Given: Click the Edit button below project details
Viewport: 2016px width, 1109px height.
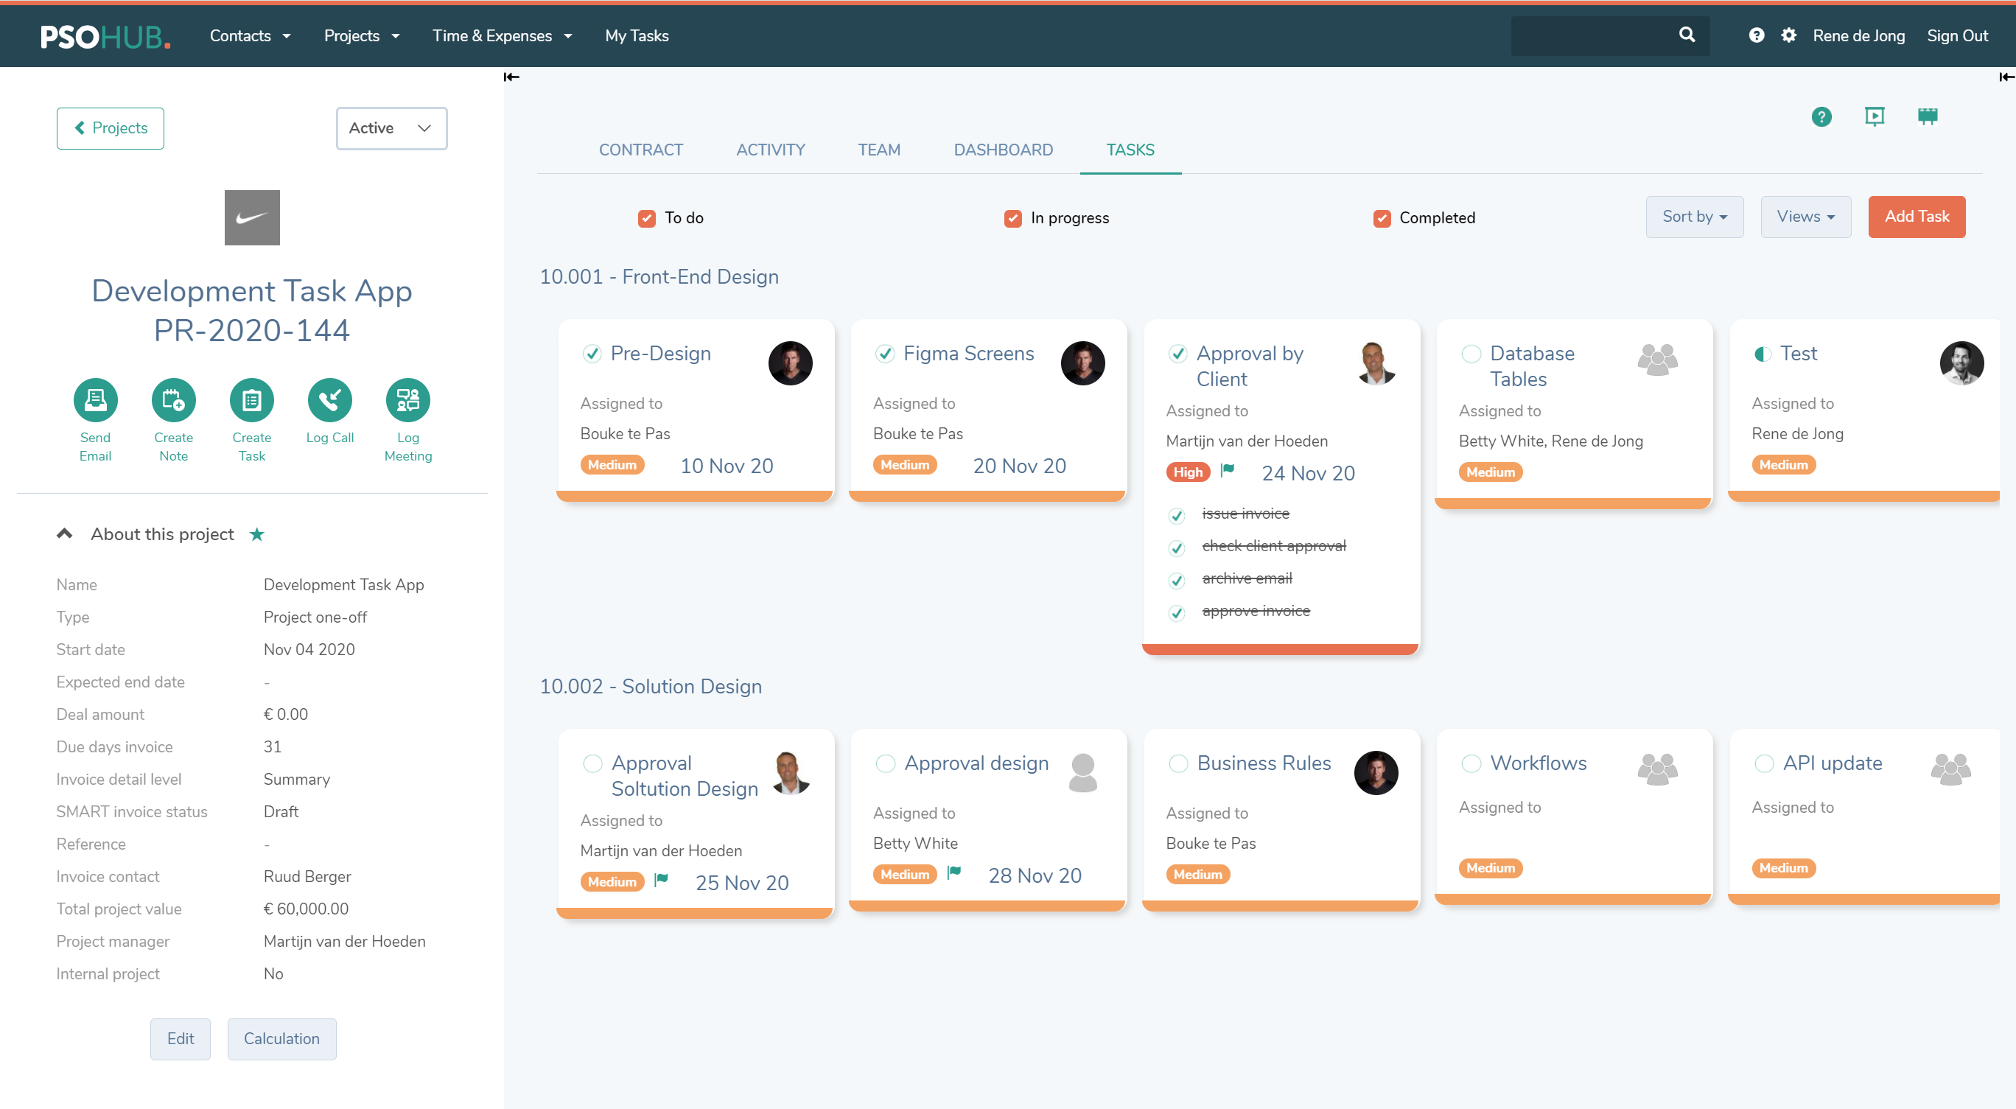Looking at the screenshot, I should [180, 1038].
